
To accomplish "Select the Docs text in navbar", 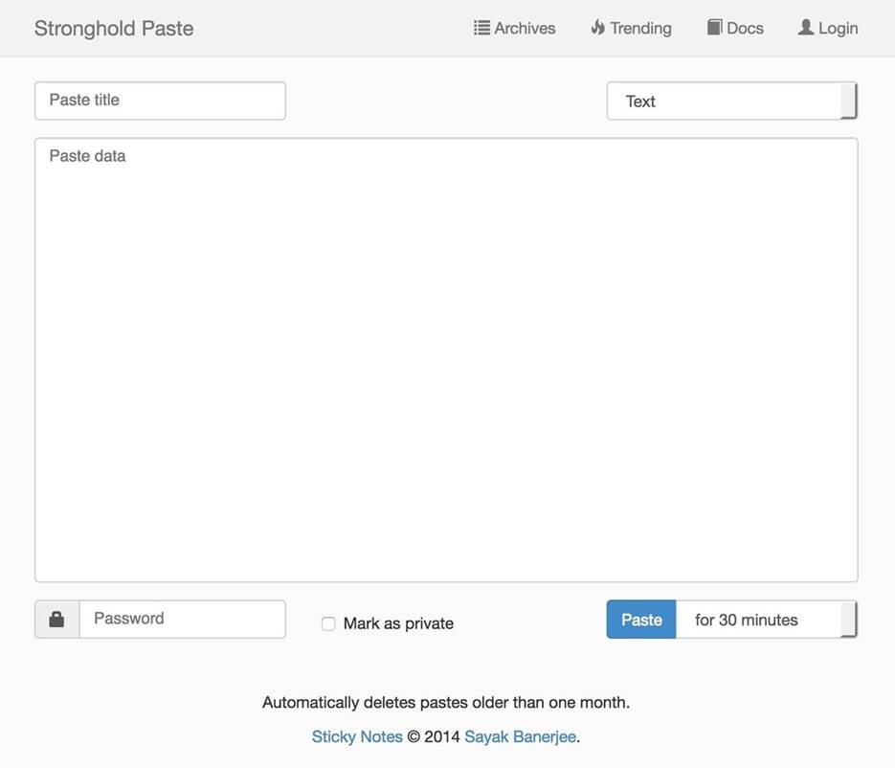I will [745, 29].
